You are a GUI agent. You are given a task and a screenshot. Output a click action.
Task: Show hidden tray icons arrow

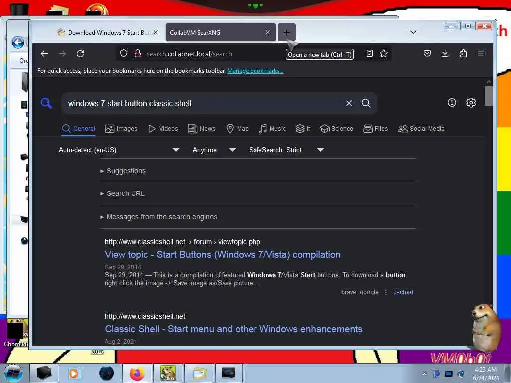click(424, 374)
